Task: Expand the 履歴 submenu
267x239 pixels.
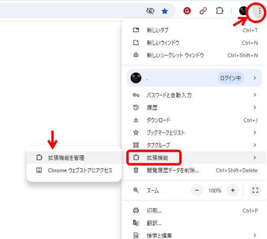Action: (x=194, y=107)
